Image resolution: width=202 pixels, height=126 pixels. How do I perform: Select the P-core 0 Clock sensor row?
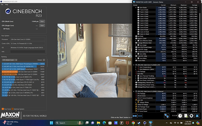tap(166, 10)
